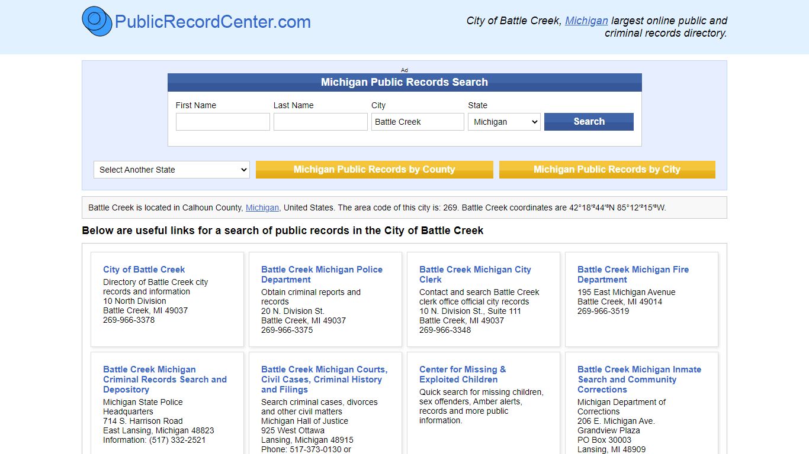
Task: Click the PublicRecordCenter logo icon
Action: [97, 21]
